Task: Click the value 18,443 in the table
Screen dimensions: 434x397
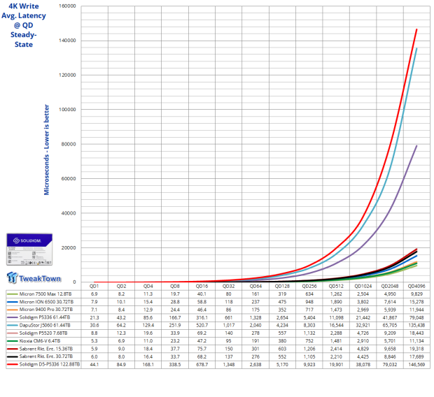Action: click(x=416, y=333)
